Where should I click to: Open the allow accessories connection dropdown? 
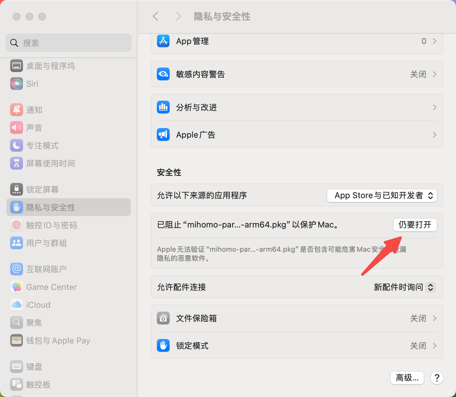coord(404,287)
